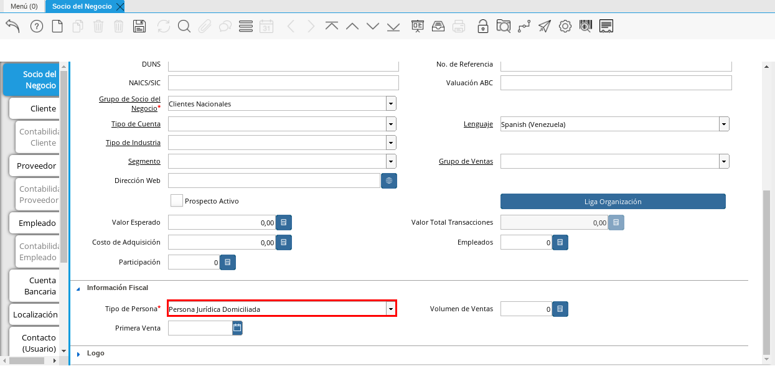Expand the Lenguaje dropdown list
This screenshot has width=775, height=366.
pos(724,124)
